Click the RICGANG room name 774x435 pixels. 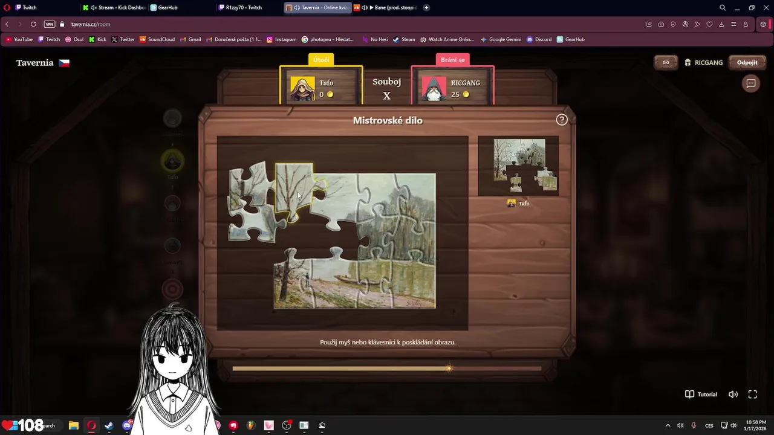pyautogui.click(x=709, y=63)
